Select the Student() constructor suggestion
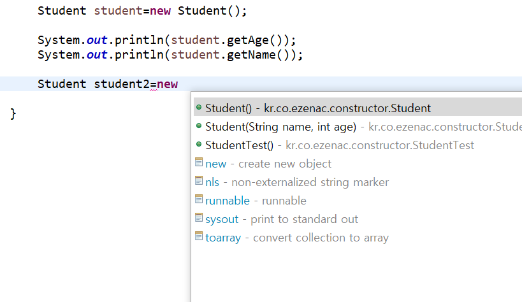Viewport: 522px width, 302px height. point(358,108)
